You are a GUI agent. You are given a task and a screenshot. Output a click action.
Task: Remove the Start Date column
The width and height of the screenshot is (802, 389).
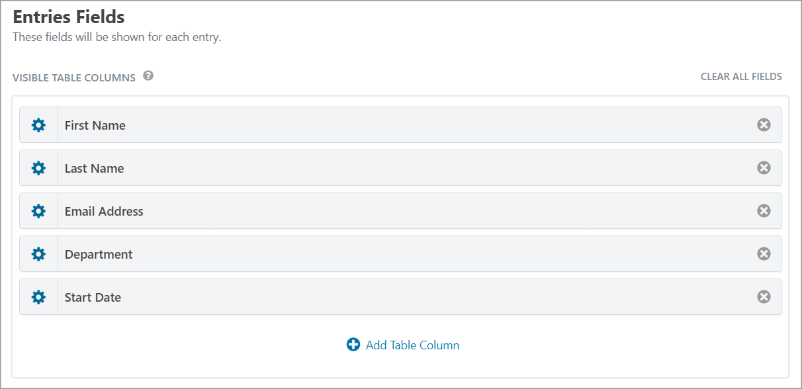pos(764,297)
